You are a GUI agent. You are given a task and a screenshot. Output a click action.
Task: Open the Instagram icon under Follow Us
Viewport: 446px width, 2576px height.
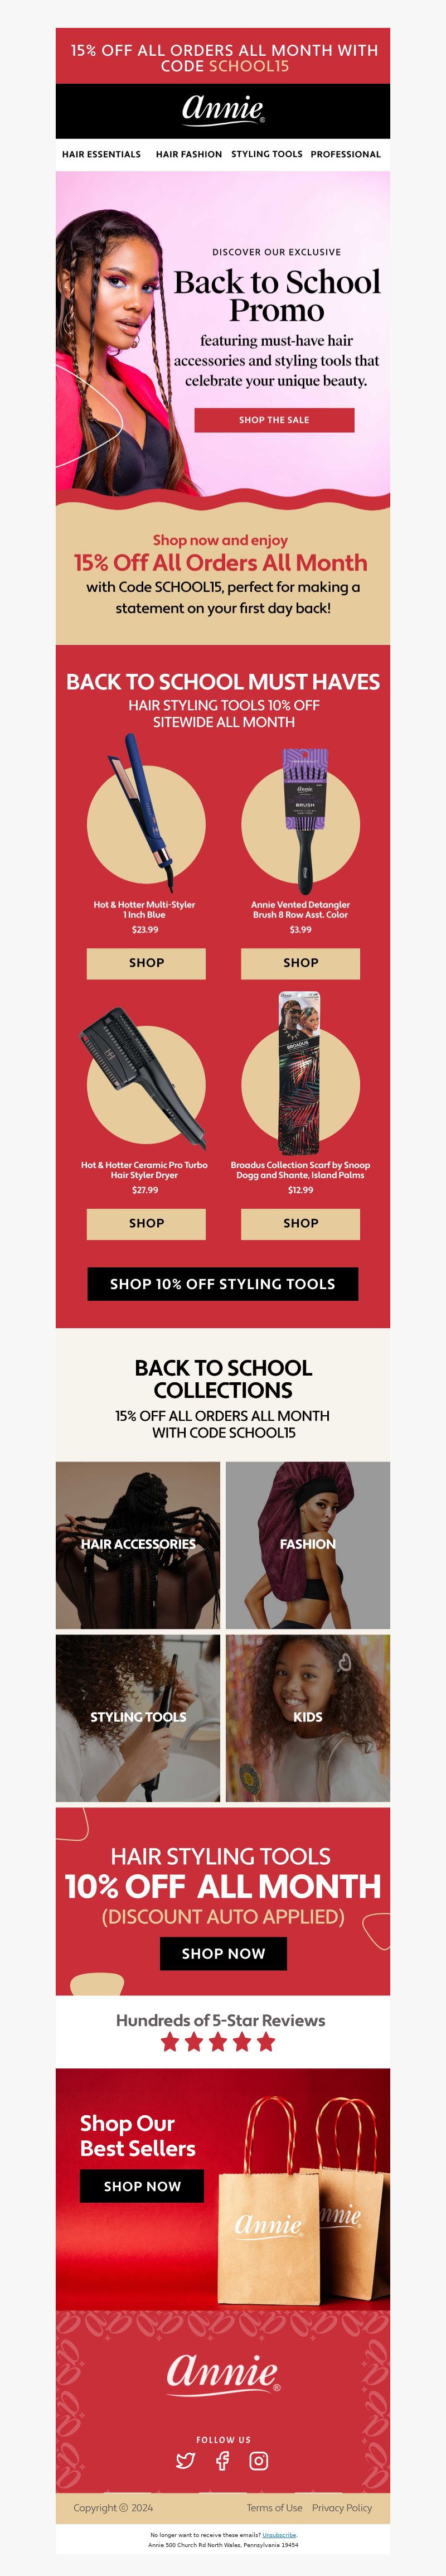(258, 2460)
